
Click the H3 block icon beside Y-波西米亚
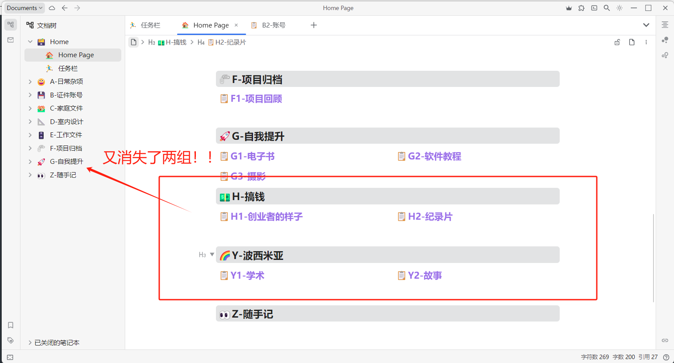click(x=202, y=255)
